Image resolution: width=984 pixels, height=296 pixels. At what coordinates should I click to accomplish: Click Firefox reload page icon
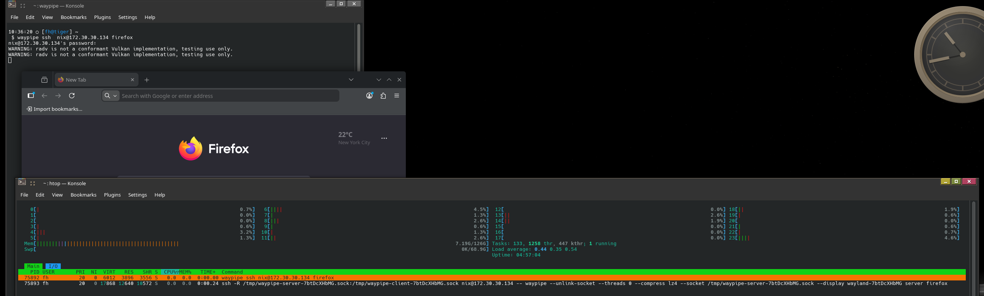72,96
